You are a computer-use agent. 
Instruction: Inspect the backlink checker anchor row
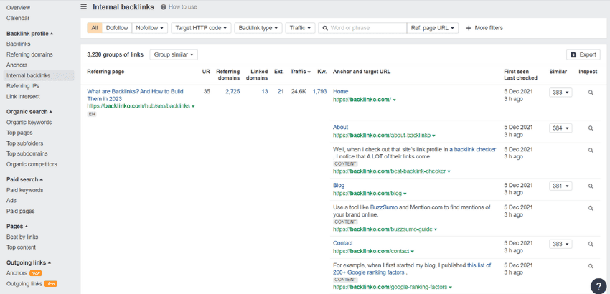591,150
